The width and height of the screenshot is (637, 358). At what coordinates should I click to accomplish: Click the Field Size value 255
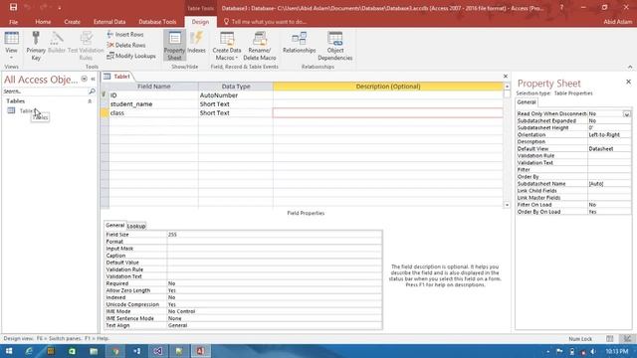[275, 235]
